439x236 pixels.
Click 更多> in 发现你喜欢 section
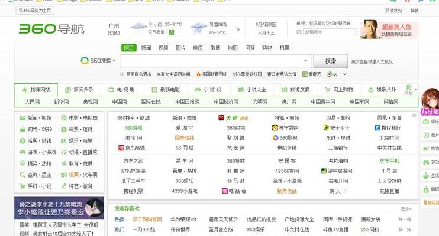(406, 209)
